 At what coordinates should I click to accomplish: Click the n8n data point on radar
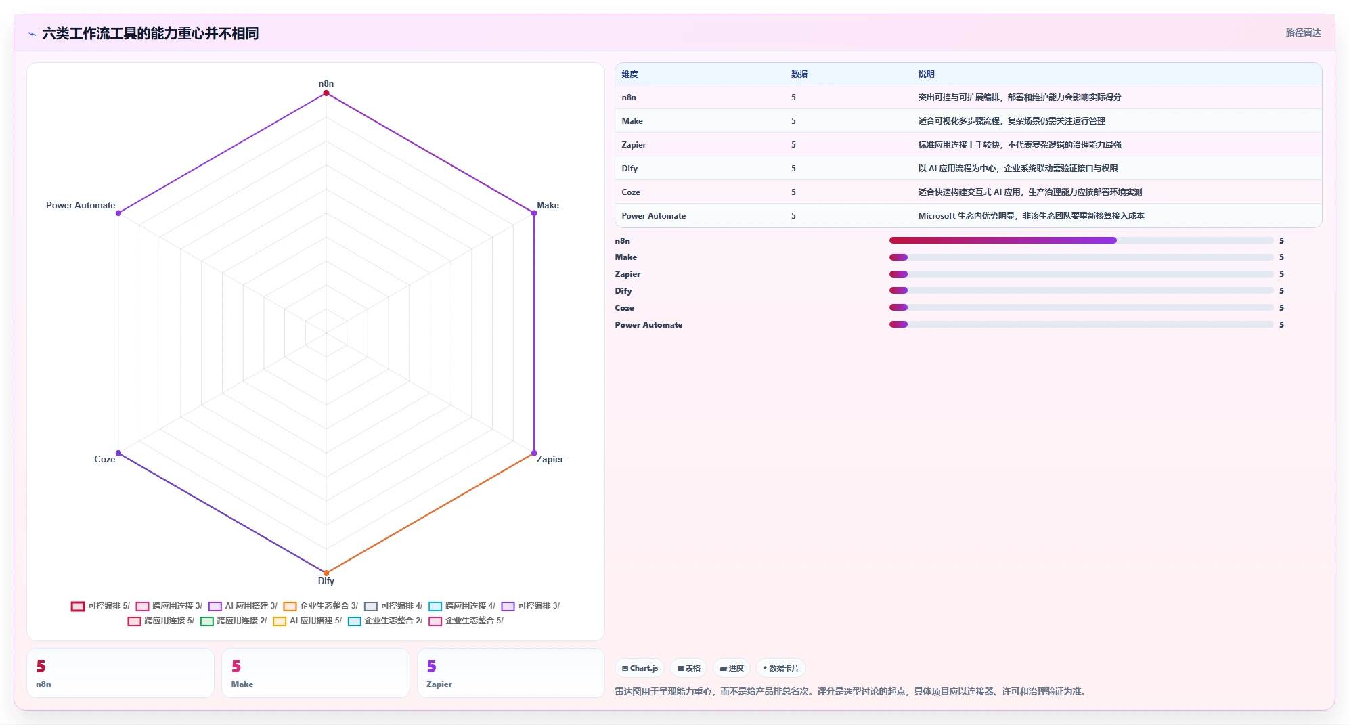pyautogui.click(x=326, y=93)
